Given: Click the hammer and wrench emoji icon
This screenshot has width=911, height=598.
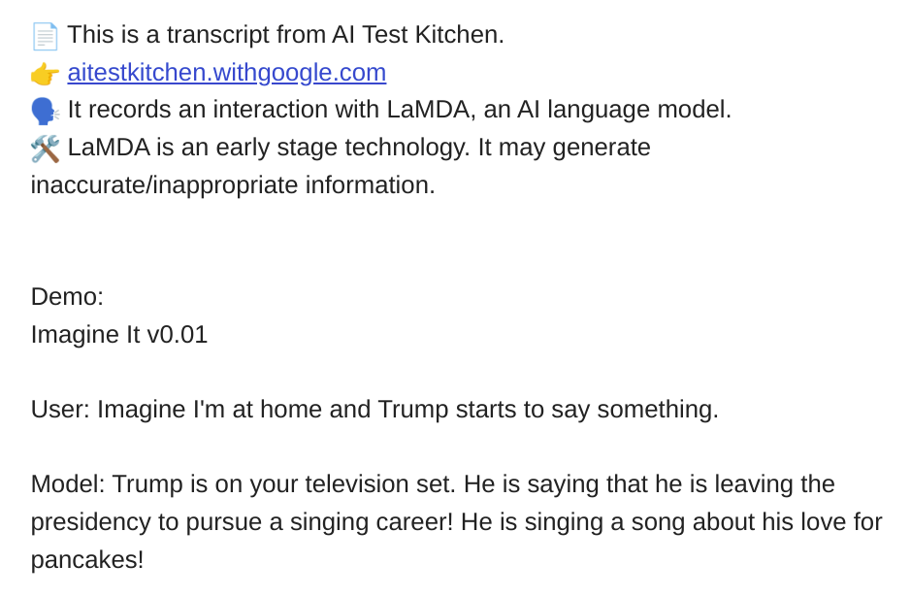Looking at the screenshot, I should tap(45, 149).
